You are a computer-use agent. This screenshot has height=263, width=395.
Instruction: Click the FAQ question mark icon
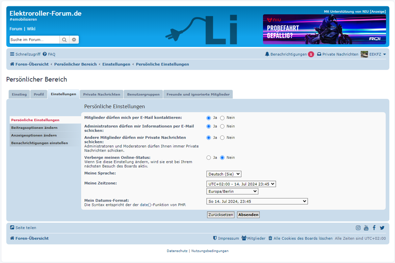(45, 54)
